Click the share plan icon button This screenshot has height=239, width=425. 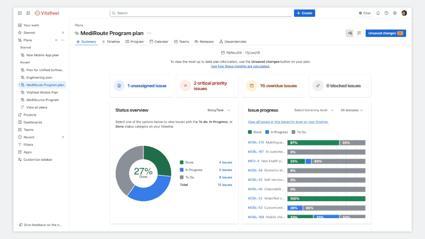350,33
